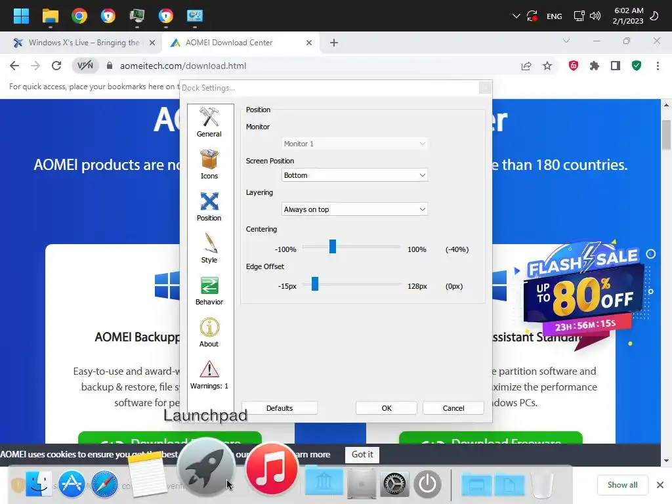Open the clock showing 6:02 AM
Screen dimensions: 672x504
[x=628, y=16]
